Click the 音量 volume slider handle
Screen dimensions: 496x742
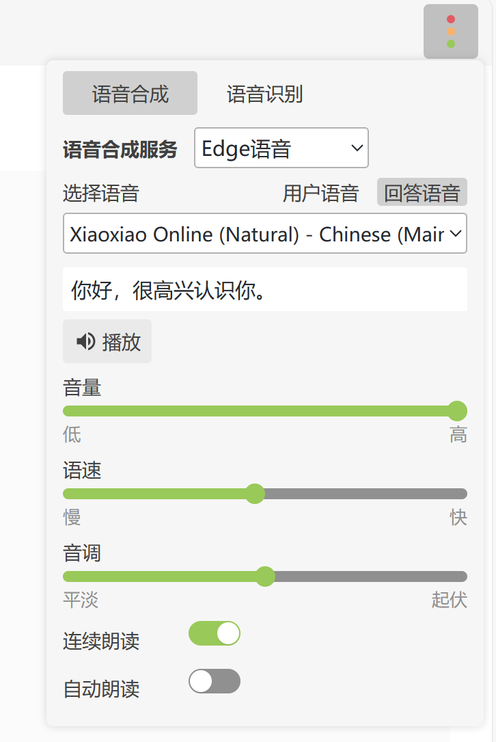tap(457, 411)
